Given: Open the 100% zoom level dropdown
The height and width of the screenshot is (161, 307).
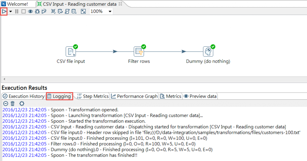Looking at the screenshot, I should [x=110, y=12].
